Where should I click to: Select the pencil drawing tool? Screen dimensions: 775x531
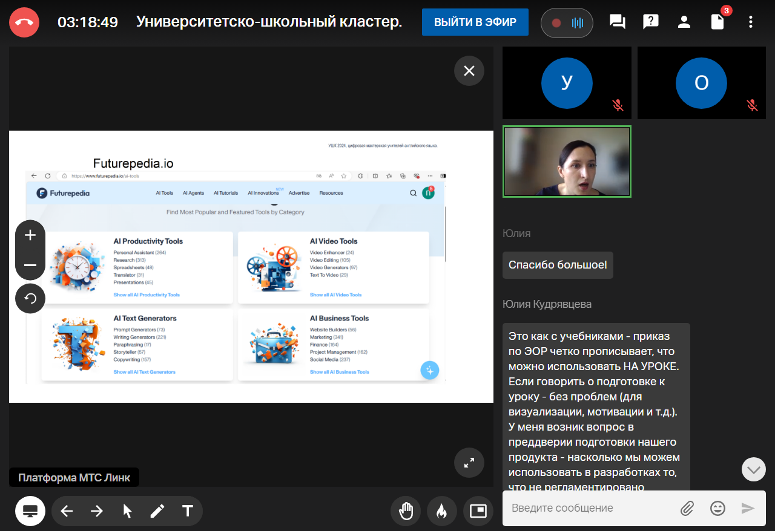pos(157,511)
